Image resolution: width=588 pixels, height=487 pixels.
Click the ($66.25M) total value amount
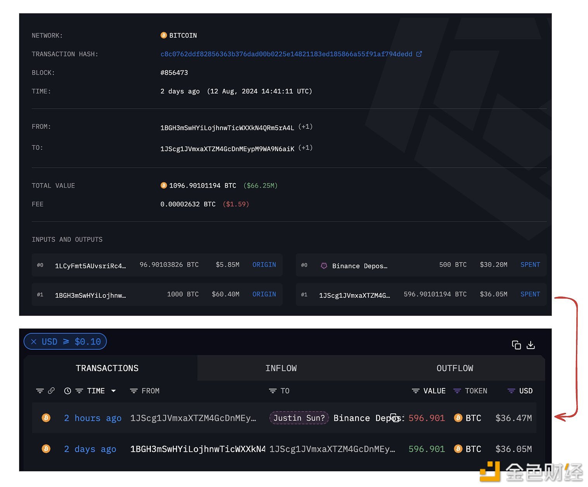(x=261, y=185)
